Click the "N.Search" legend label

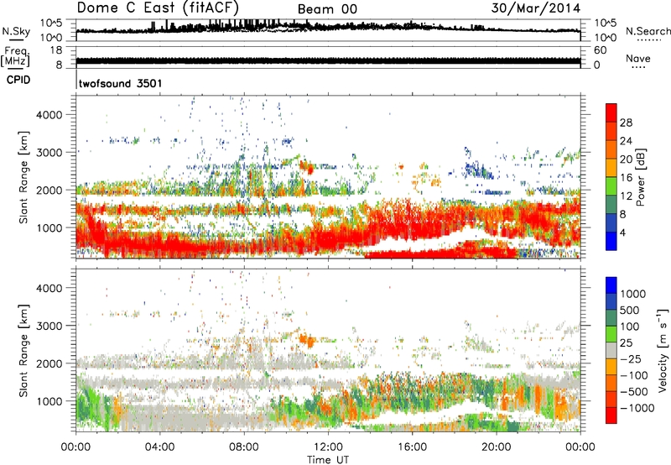coord(648,31)
